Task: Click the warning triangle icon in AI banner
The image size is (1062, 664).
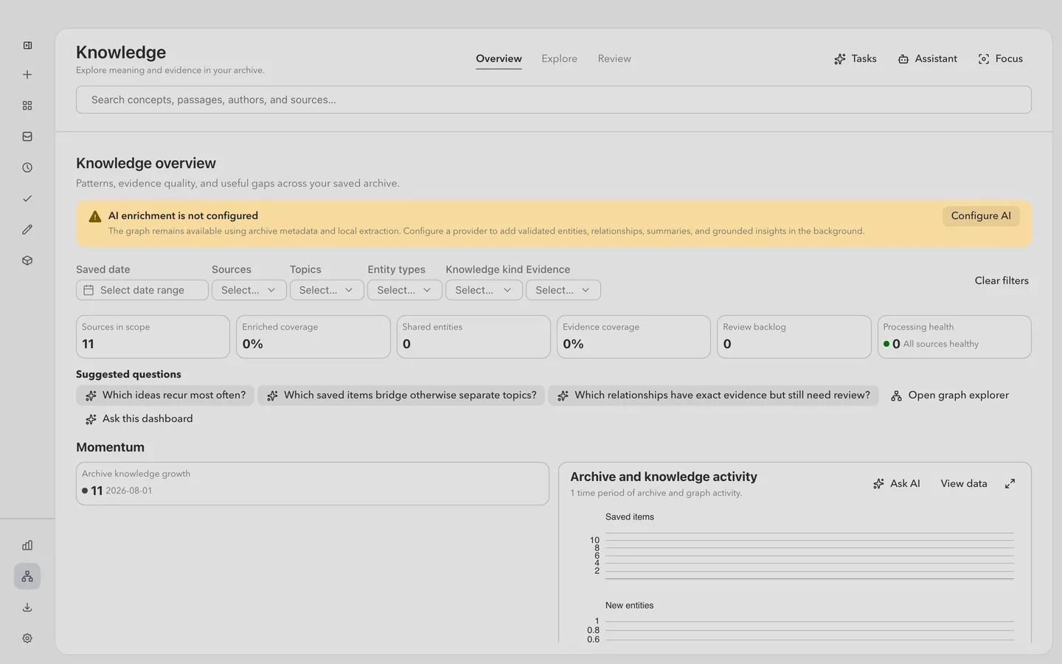Action: tap(94, 216)
